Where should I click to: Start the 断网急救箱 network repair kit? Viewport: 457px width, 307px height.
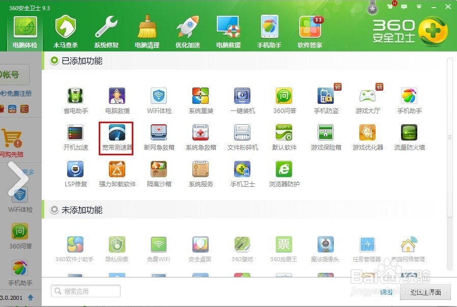point(159,136)
